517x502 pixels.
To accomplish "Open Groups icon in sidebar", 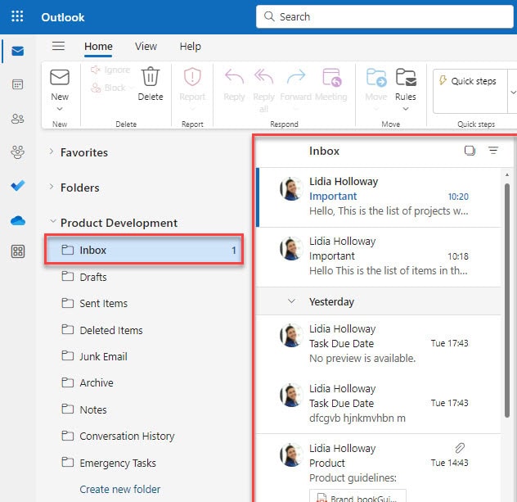I will tap(17, 152).
